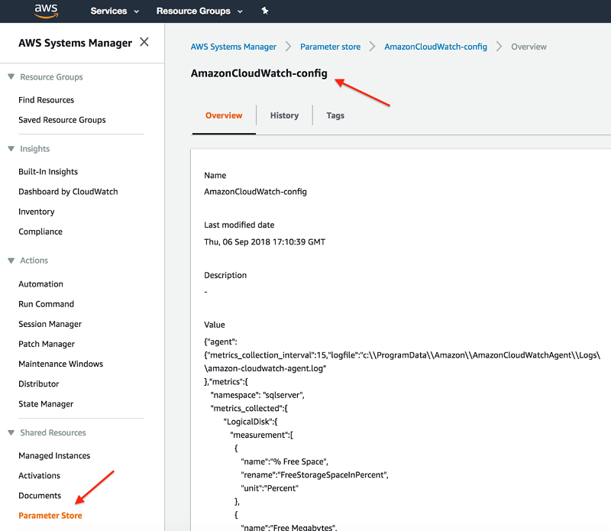Open Inventory in sidebar

pyautogui.click(x=37, y=212)
